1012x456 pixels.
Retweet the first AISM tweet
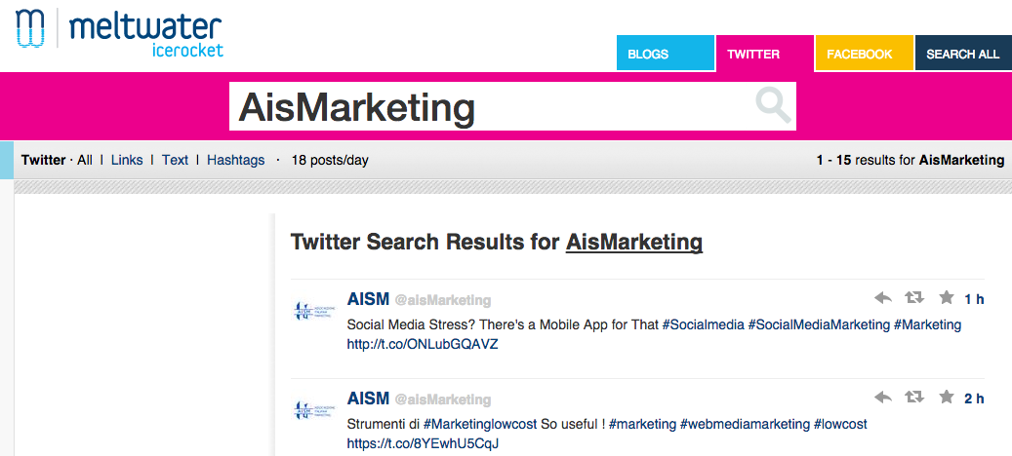click(x=913, y=297)
